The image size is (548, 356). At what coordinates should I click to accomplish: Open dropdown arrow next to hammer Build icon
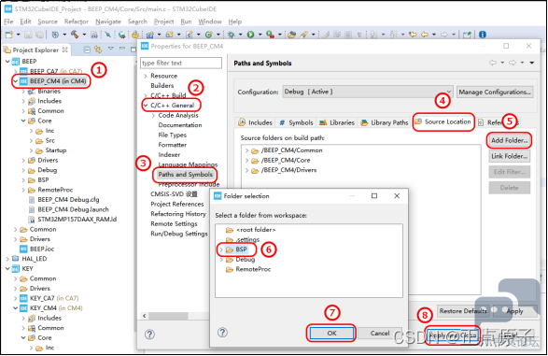84,35
